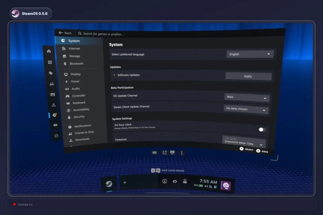Expand the English language dropdown
The width and height of the screenshot is (323, 215).
tap(250, 54)
